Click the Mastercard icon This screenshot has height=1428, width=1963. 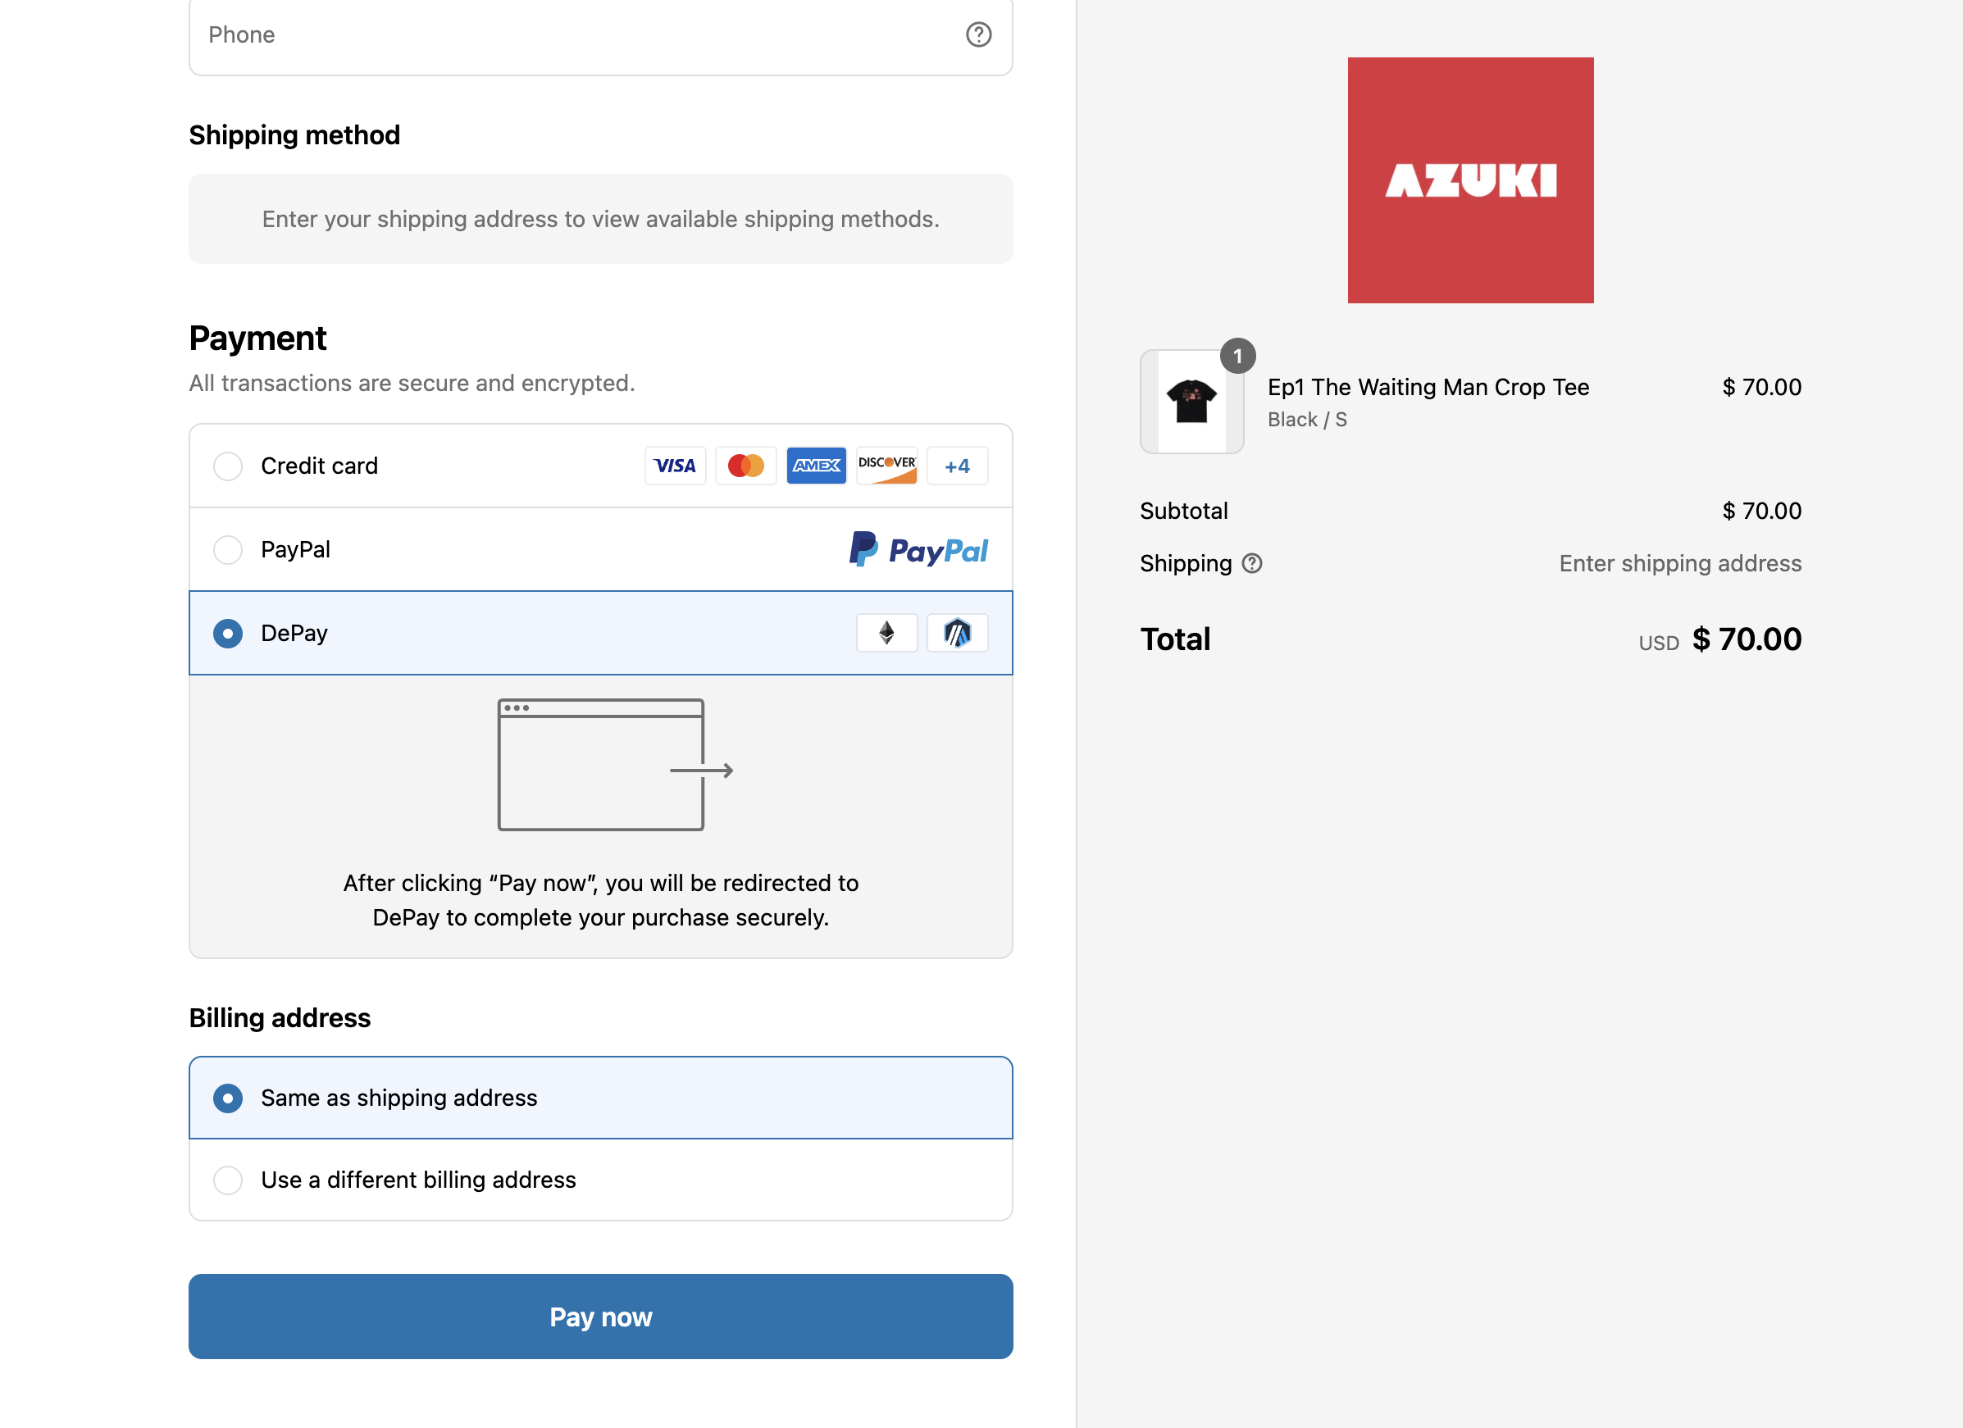[746, 466]
